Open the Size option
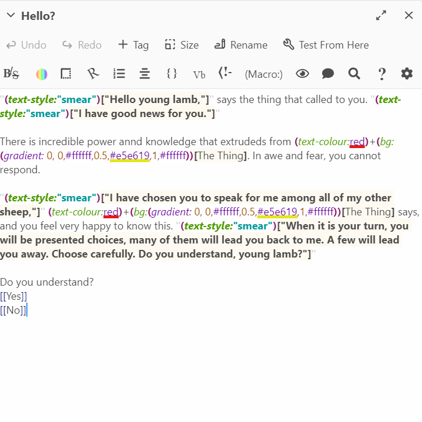The height and width of the screenshot is (422, 422). pos(182,45)
